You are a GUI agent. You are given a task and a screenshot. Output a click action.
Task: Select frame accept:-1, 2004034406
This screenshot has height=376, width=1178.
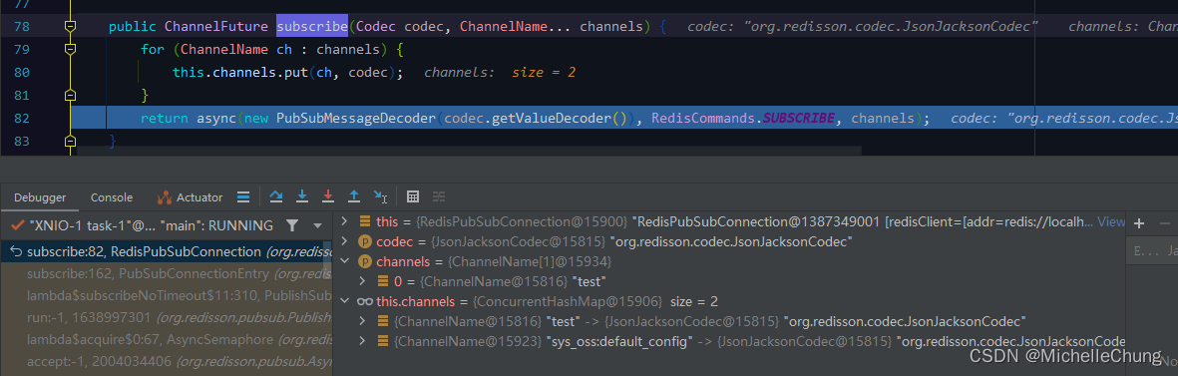tap(166, 361)
